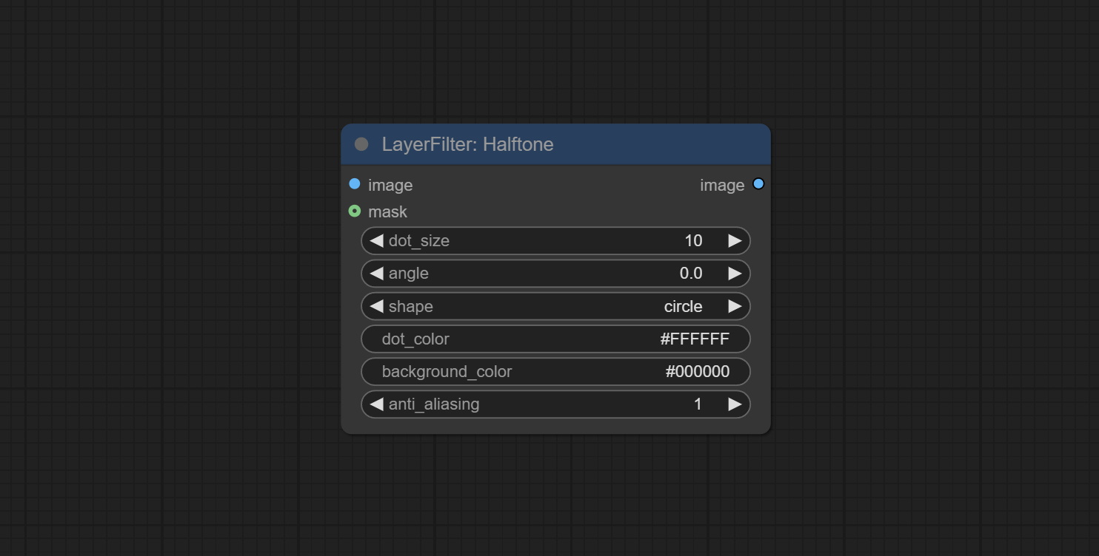Click the LayerFilter: Halftone node title
Image resolution: width=1099 pixels, height=556 pixels.
(467, 144)
